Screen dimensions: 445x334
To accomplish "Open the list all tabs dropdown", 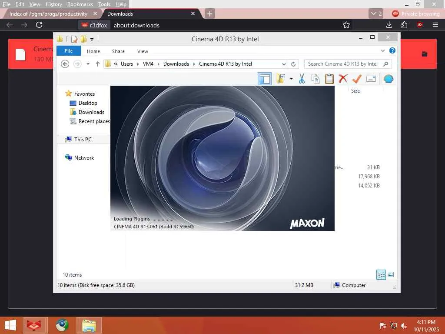I will 376,13.
